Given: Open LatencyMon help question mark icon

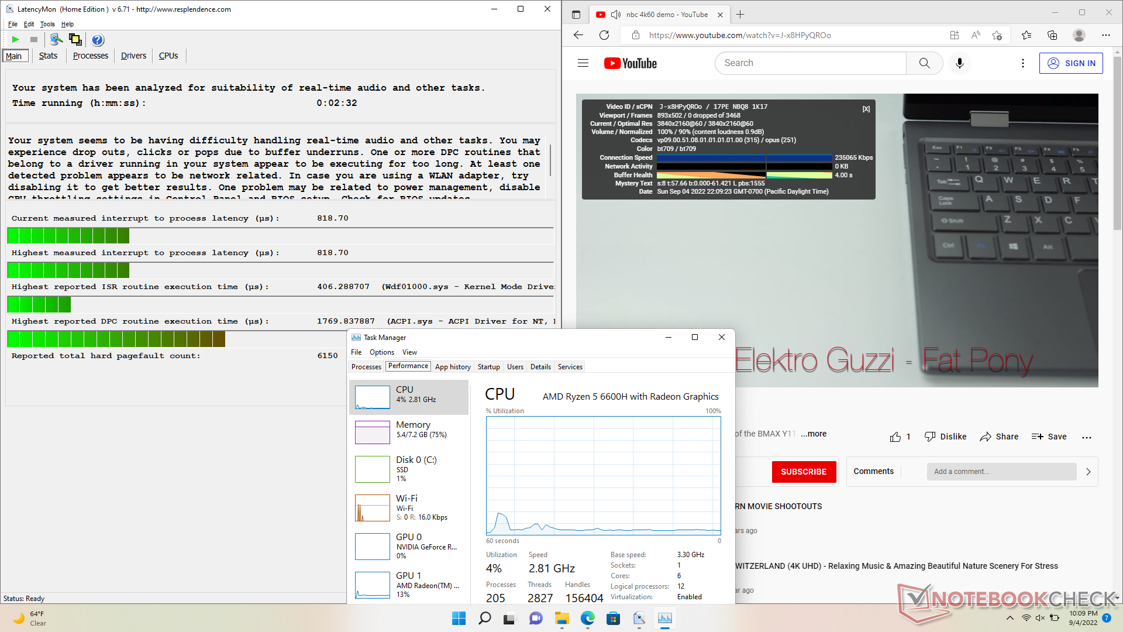Looking at the screenshot, I should [98, 40].
